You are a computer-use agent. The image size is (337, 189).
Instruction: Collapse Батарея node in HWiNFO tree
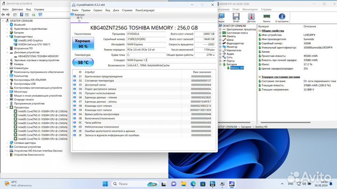tap(220, 64)
